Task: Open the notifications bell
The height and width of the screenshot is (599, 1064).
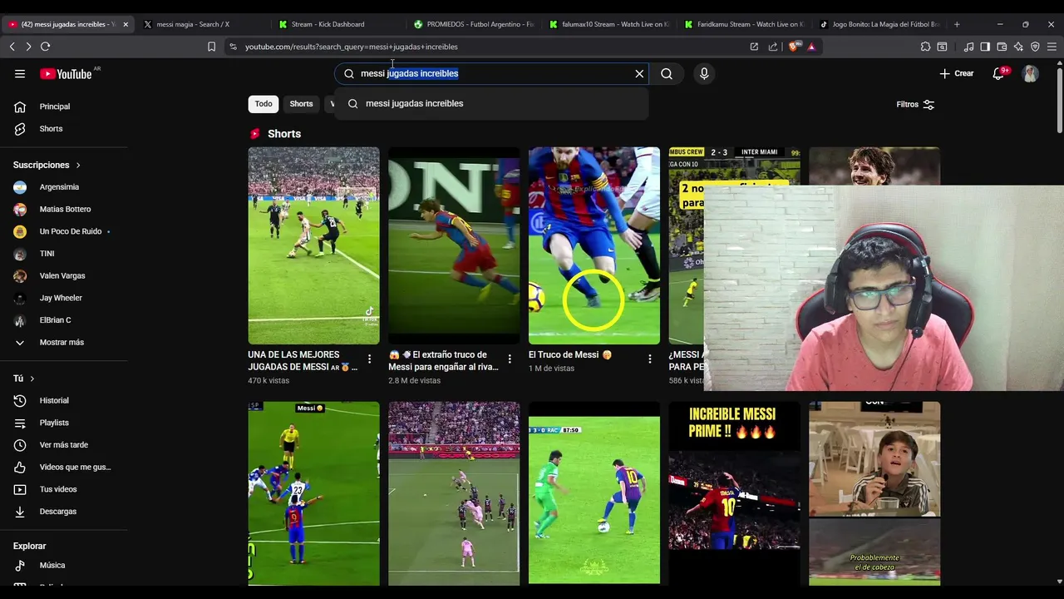Action: pos(998,73)
